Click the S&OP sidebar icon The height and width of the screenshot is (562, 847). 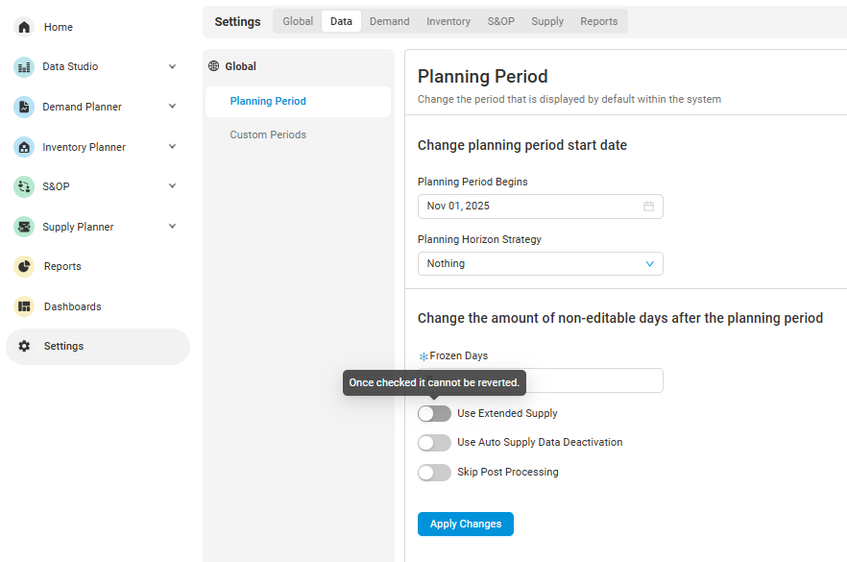click(24, 186)
